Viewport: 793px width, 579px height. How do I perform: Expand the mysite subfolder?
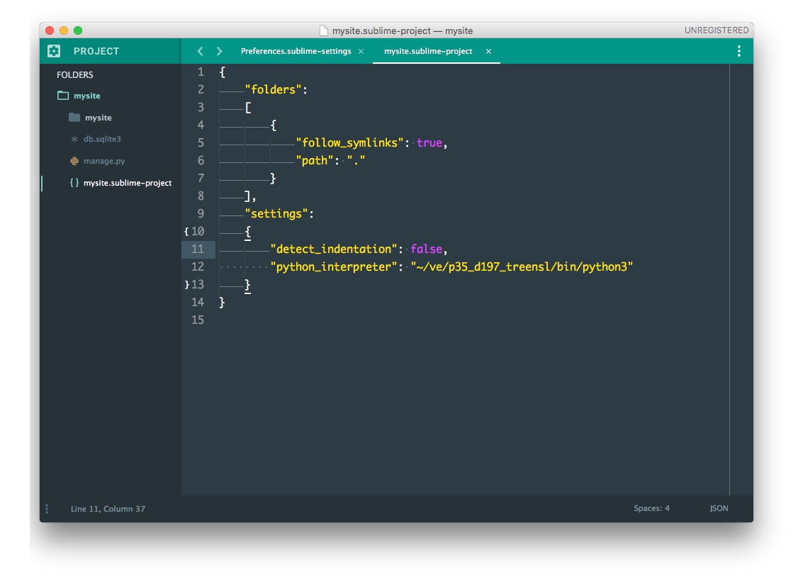[x=98, y=118]
